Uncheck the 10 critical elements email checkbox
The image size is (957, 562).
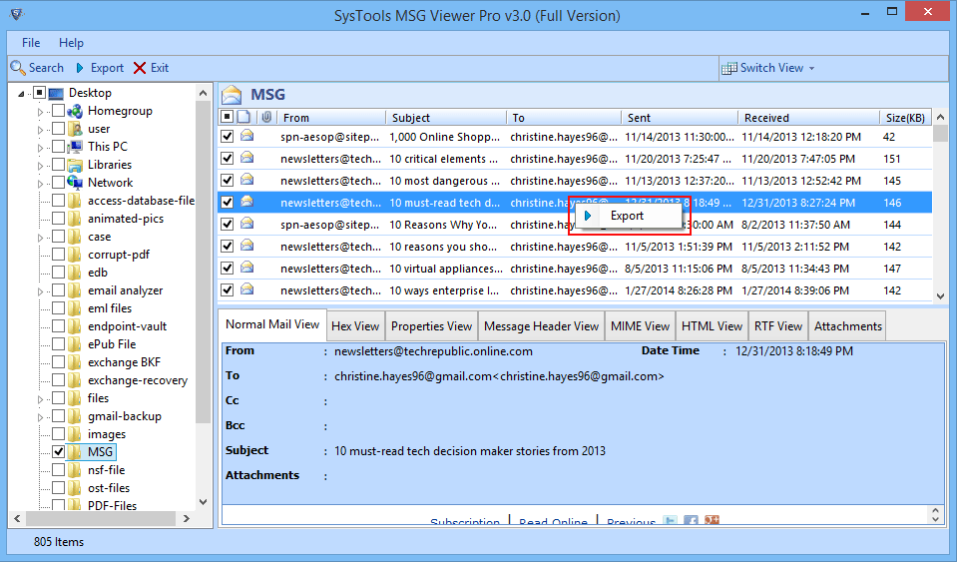point(228,158)
